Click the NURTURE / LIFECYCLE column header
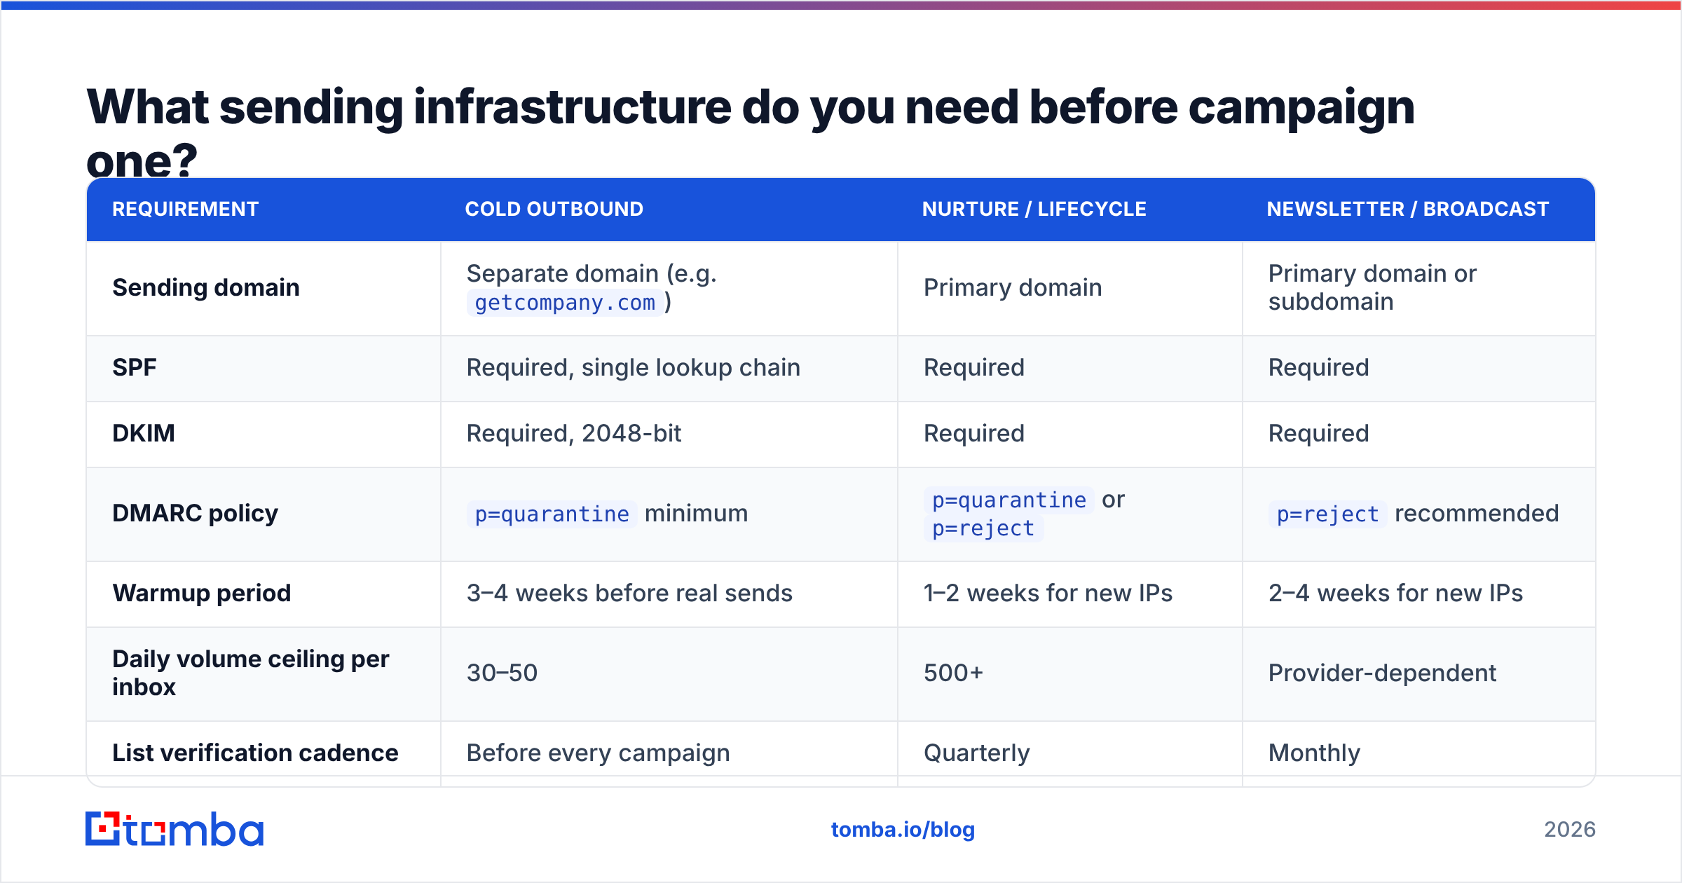This screenshot has height=883, width=1682. click(1034, 209)
